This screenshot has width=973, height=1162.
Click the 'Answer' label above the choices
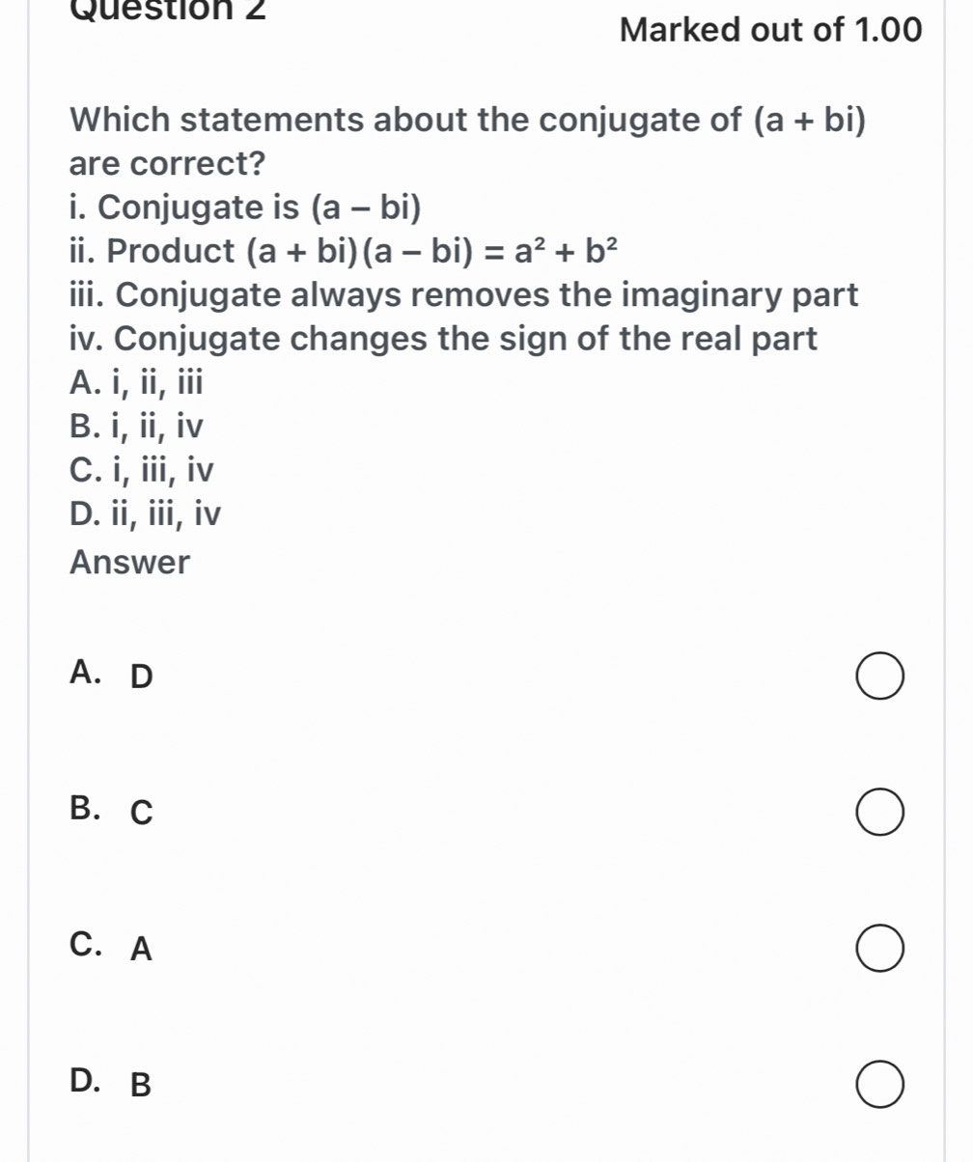(130, 562)
